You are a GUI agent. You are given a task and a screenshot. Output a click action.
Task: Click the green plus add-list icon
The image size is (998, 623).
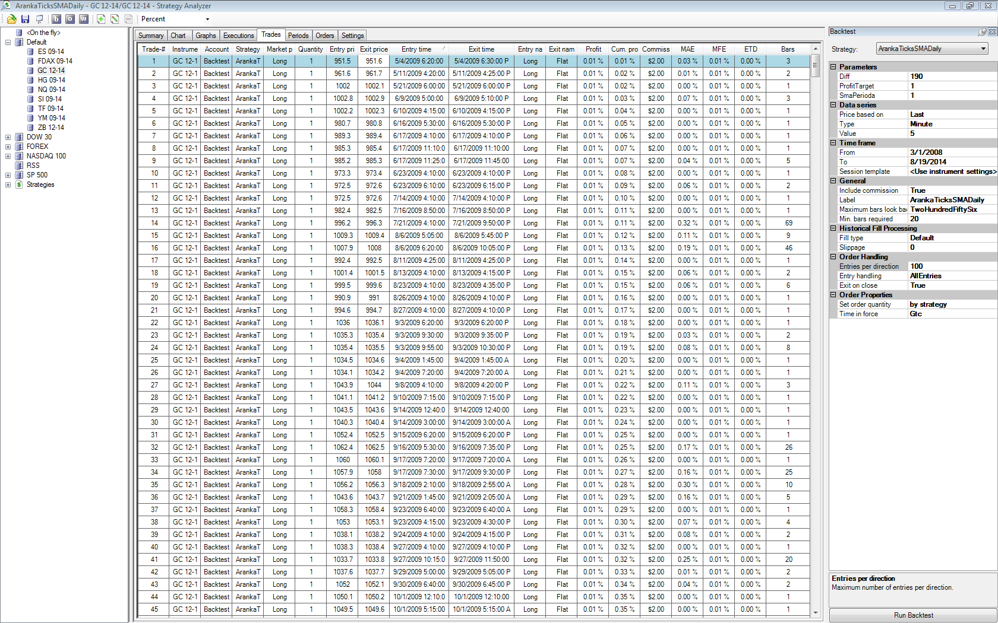(101, 19)
